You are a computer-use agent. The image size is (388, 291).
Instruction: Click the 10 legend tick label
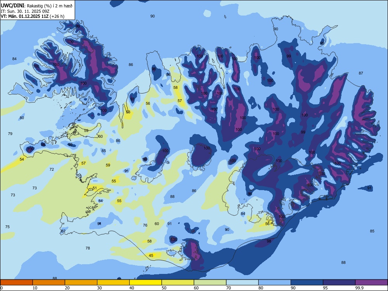(35, 288)
